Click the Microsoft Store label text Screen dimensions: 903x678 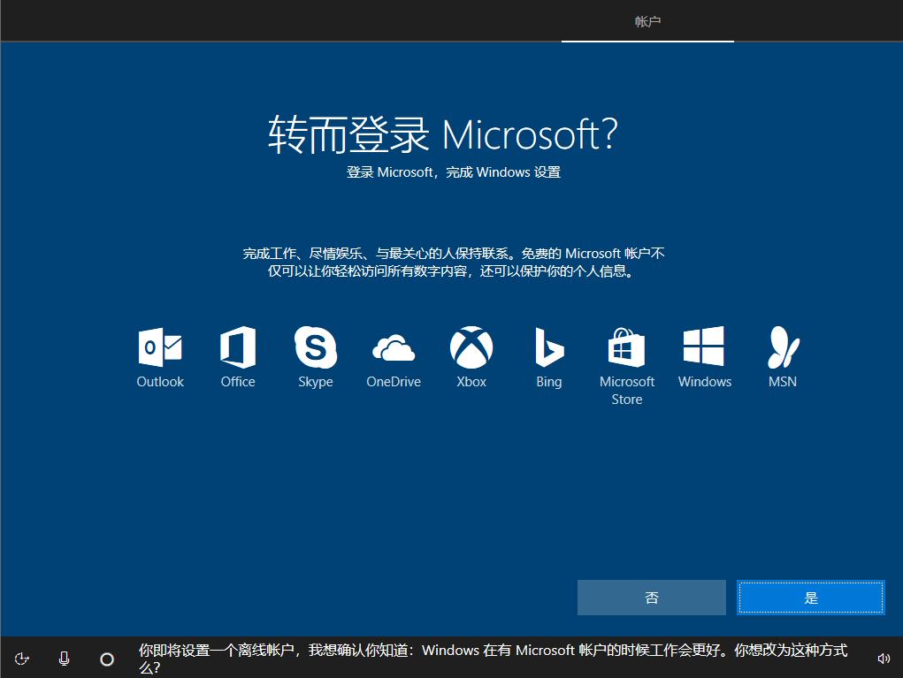(x=626, y=390)
